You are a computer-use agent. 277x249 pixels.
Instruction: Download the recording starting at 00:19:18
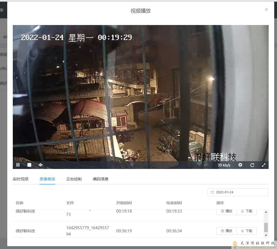(x=247, y=211)
